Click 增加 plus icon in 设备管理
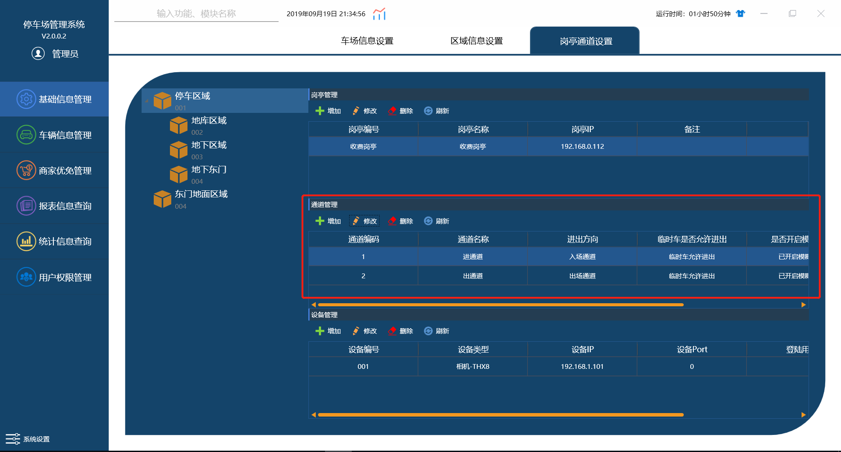841x452 pixels. click(320, 331)
